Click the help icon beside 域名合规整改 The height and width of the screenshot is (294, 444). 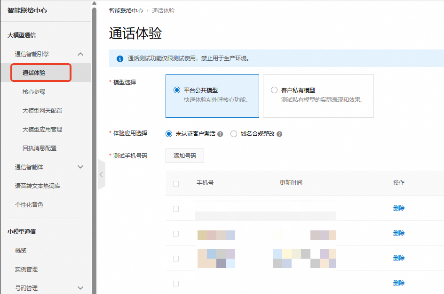pos(279,134)
